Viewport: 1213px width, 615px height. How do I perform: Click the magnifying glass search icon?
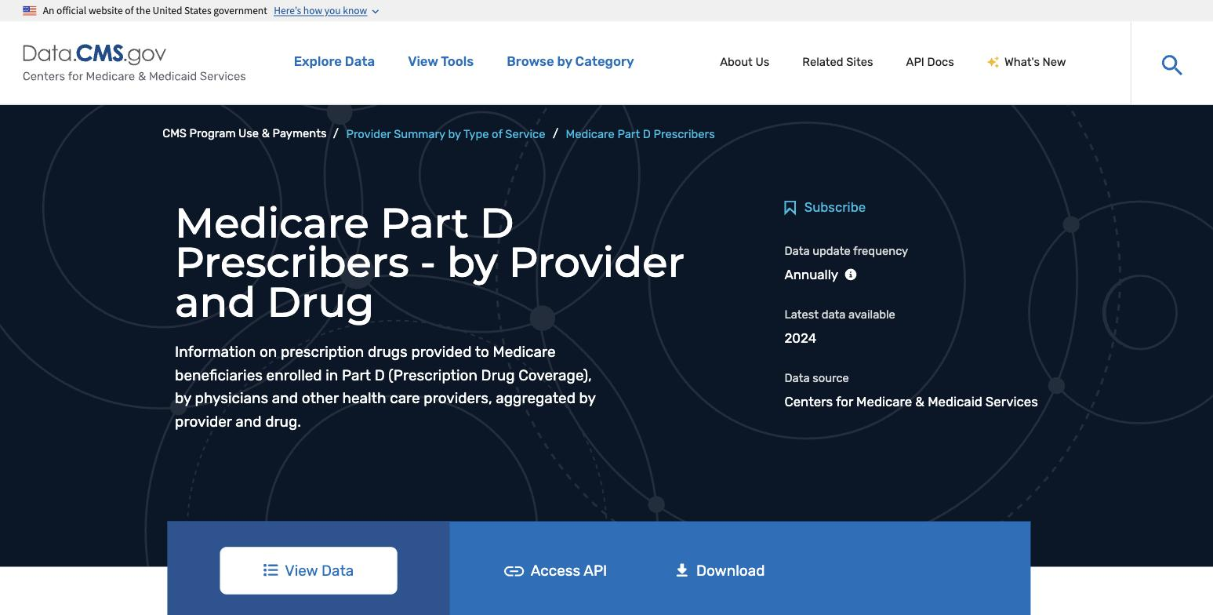click(1171, 64)
